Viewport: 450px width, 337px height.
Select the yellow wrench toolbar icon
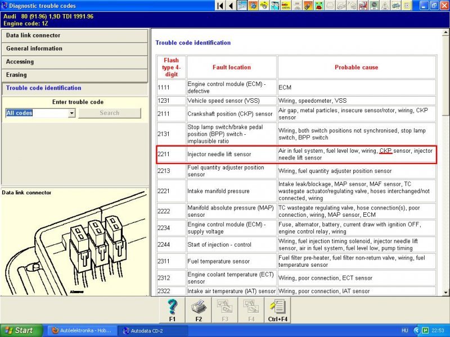point(264,6)
